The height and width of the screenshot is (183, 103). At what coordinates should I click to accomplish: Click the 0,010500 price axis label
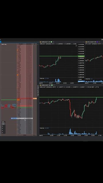(81, 44)
